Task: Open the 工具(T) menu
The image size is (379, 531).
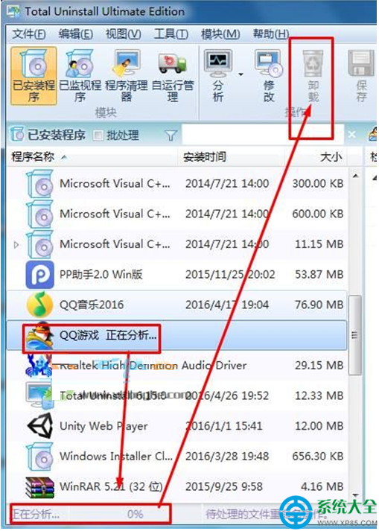Action: 171,34
